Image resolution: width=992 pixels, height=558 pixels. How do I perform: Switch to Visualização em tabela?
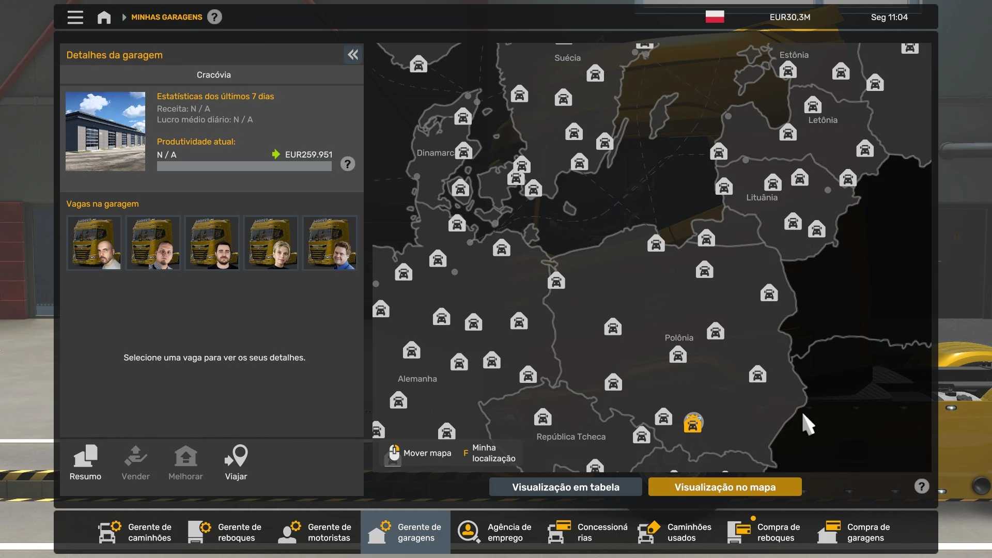(565, 487)
